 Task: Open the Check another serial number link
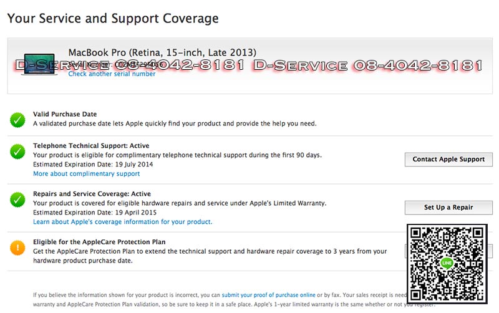click(112, 74)
